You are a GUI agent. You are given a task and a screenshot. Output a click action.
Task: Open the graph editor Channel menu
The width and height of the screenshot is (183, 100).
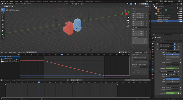click(20, 52)
